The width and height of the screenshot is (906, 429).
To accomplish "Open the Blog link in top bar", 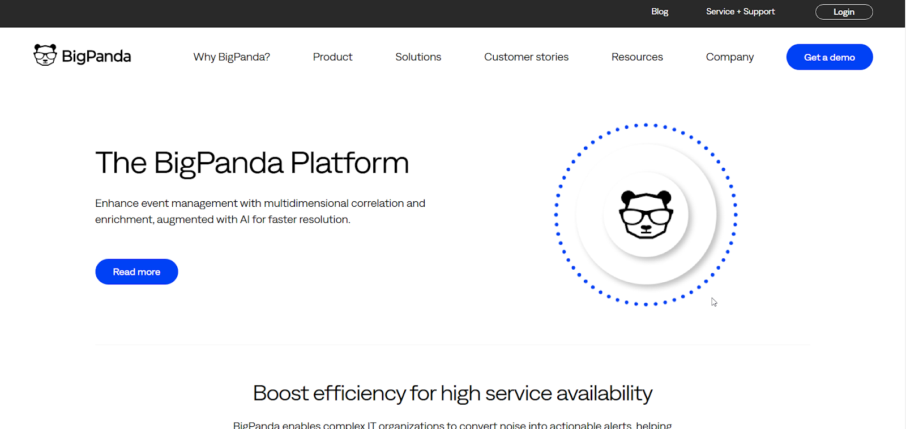I will [660, 11].
